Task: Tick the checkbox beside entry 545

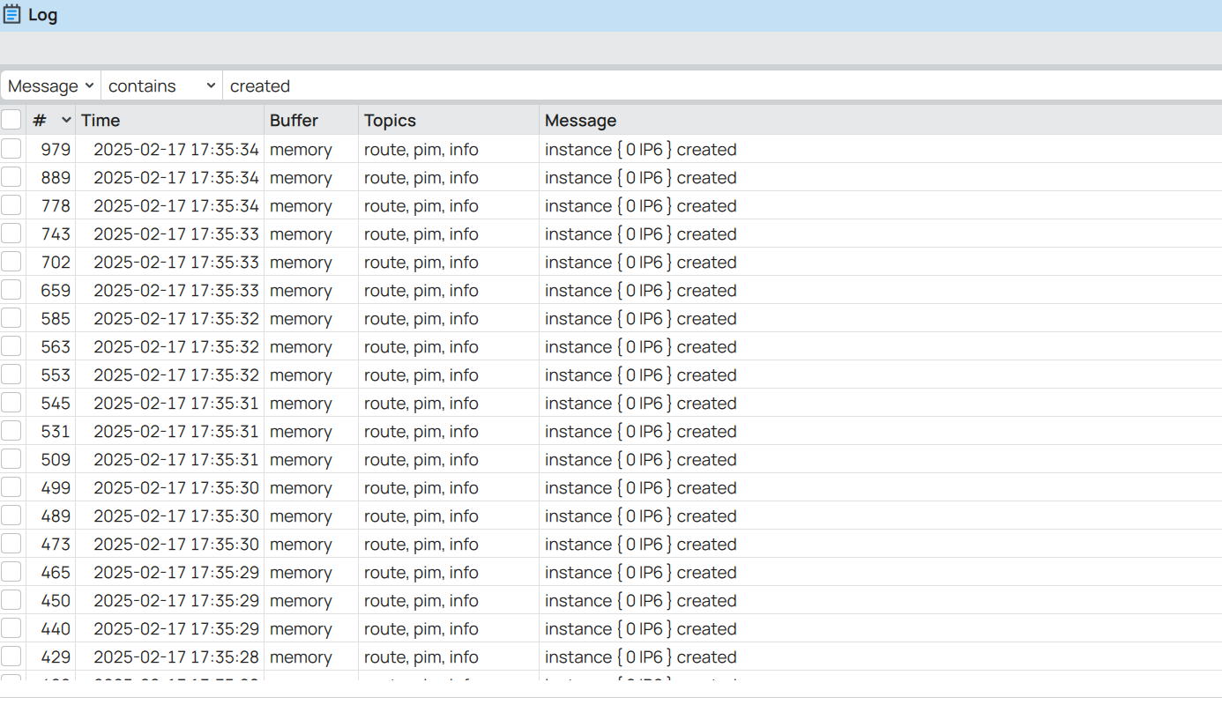Action: 11,403
